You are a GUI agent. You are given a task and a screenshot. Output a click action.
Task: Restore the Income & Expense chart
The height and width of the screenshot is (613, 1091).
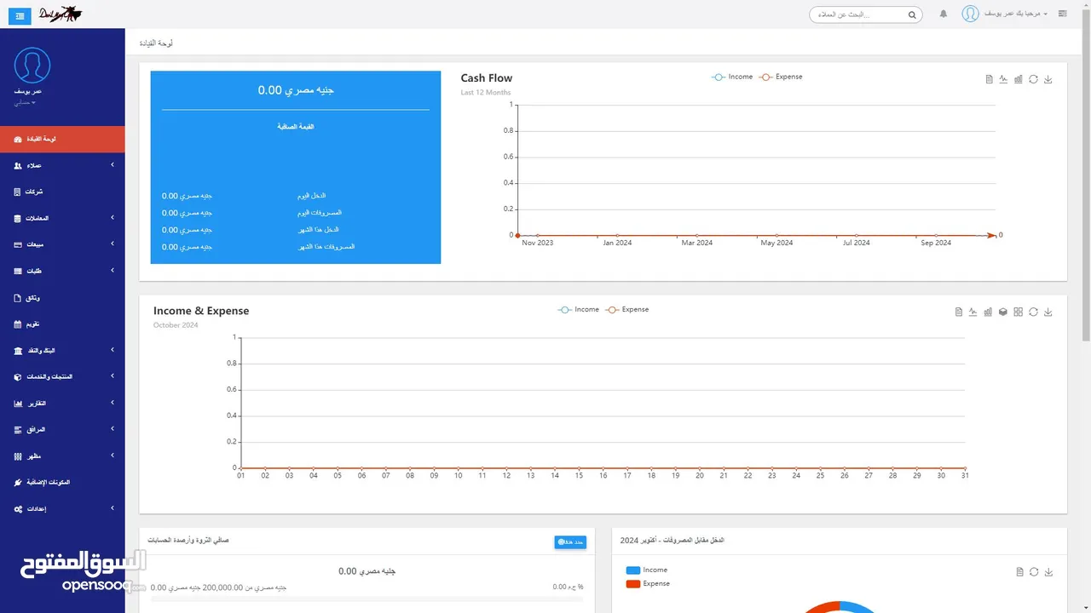point(1033,312)
